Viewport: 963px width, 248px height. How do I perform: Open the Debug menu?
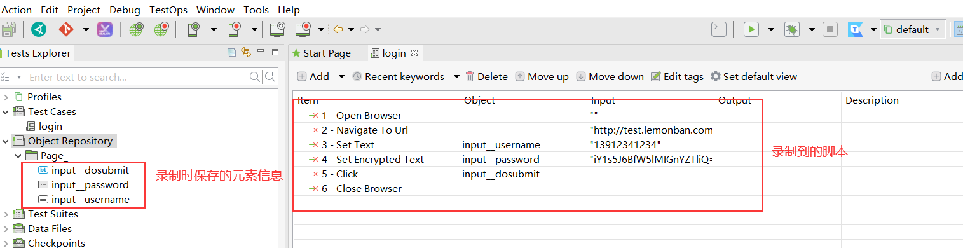(x=125, y=10)
